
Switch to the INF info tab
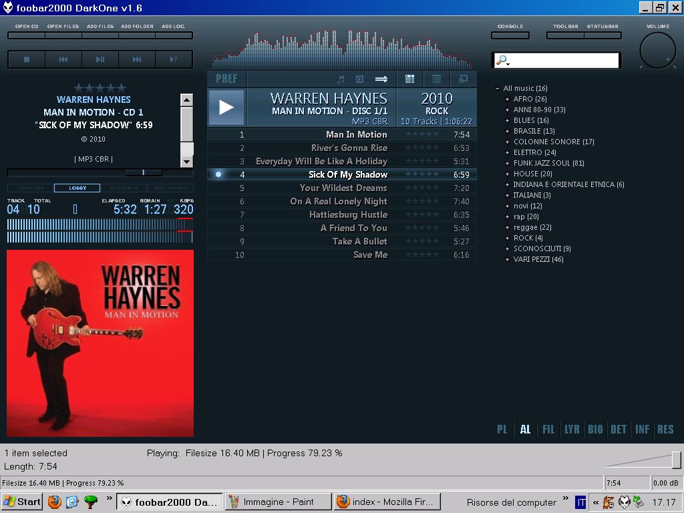642,430
